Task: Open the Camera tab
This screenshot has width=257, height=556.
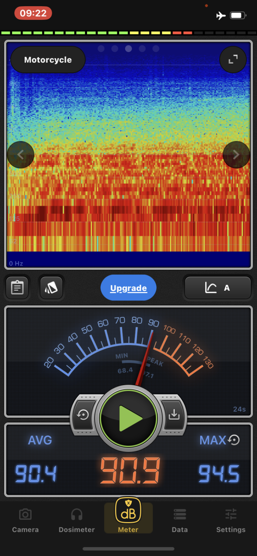Action: pyautogui.click(x=25, y=521)
